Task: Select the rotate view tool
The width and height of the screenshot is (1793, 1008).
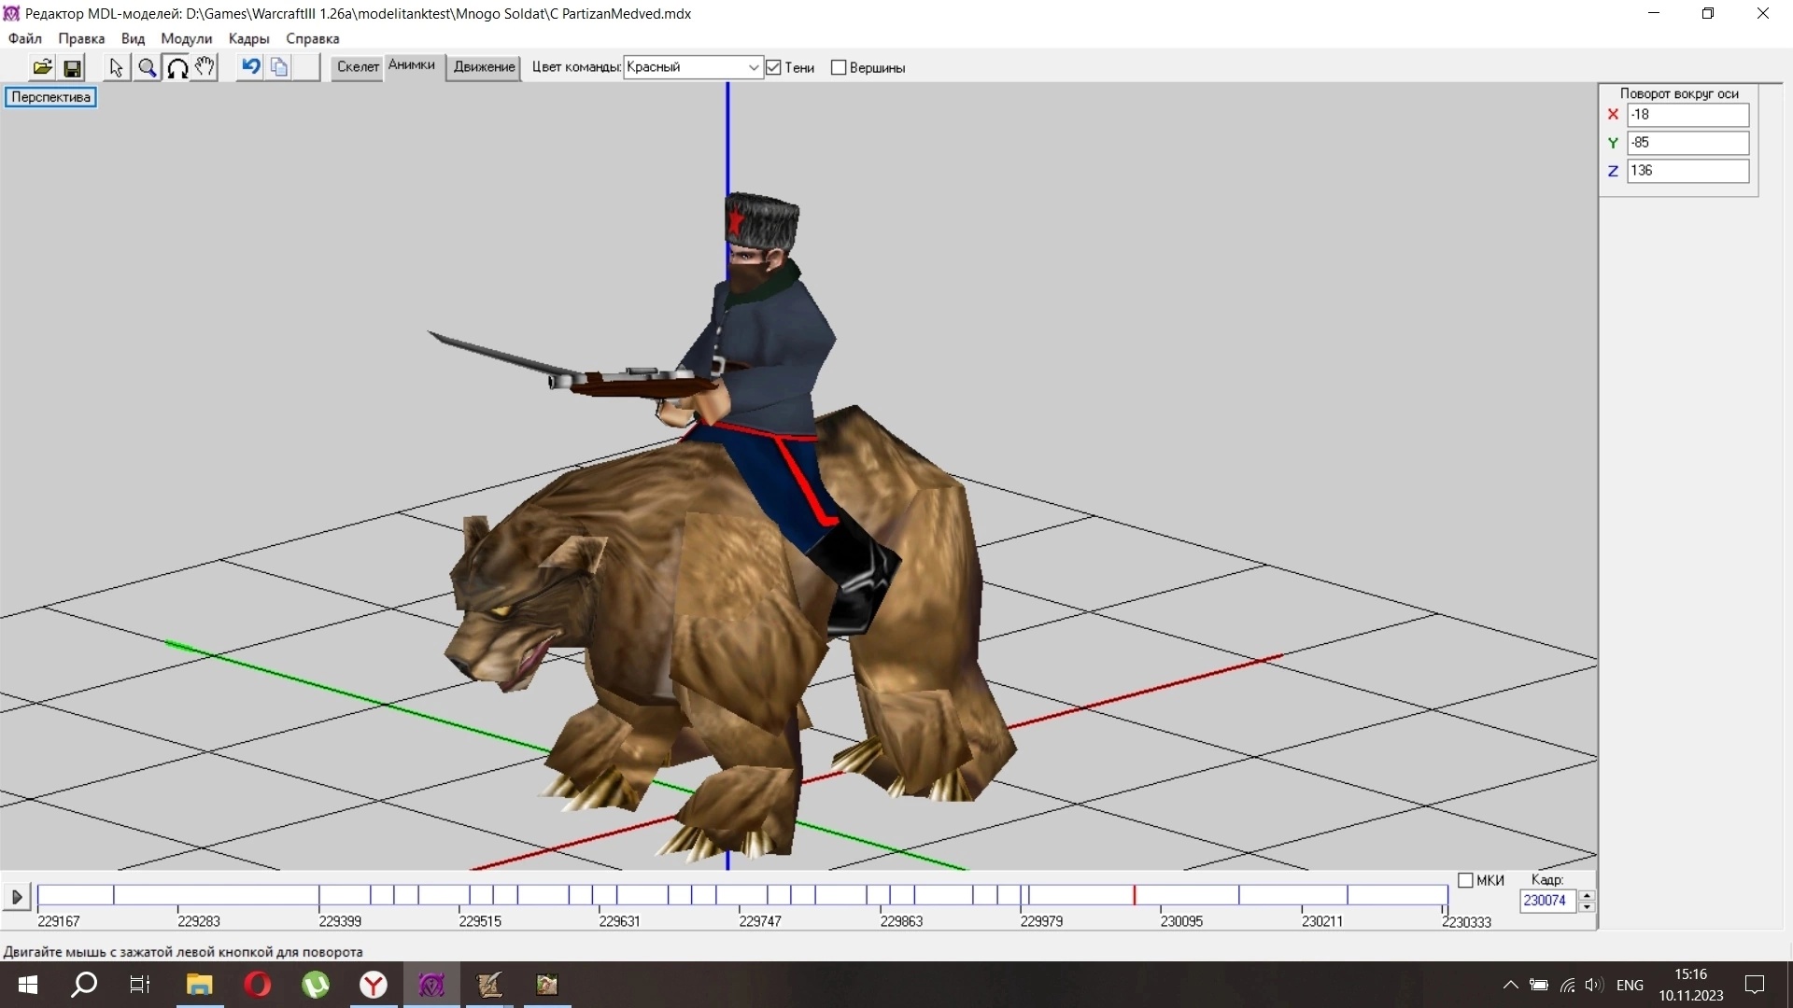Action: click(176, 67)
